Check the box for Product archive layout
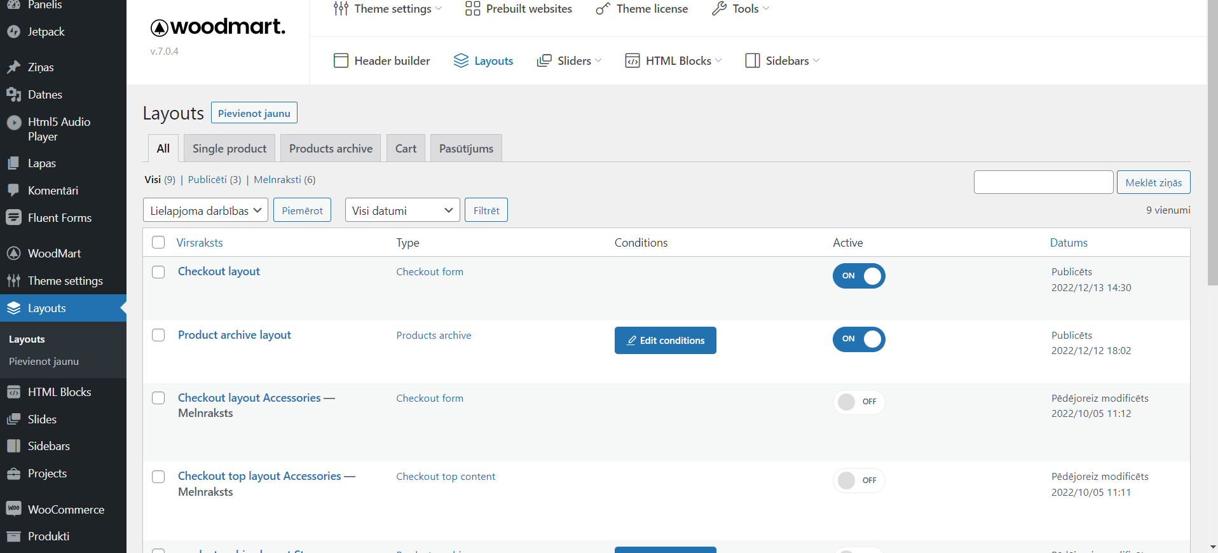1218x553 pixels. pyautogui.click(x=158, y=335)
